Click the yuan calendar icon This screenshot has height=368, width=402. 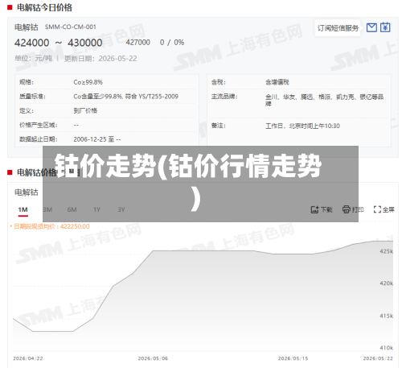tap(385, 27)
